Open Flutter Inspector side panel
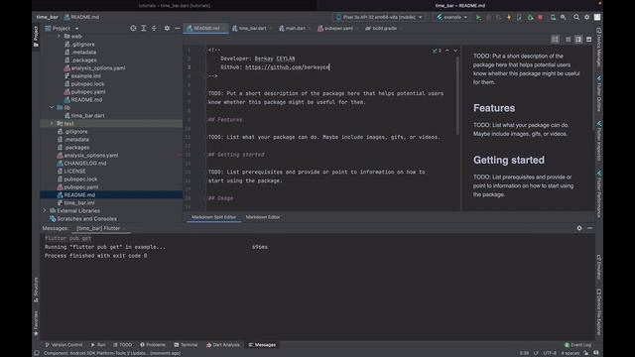The height and width of the screenshot is (357, 635). [x=599, y=141]
